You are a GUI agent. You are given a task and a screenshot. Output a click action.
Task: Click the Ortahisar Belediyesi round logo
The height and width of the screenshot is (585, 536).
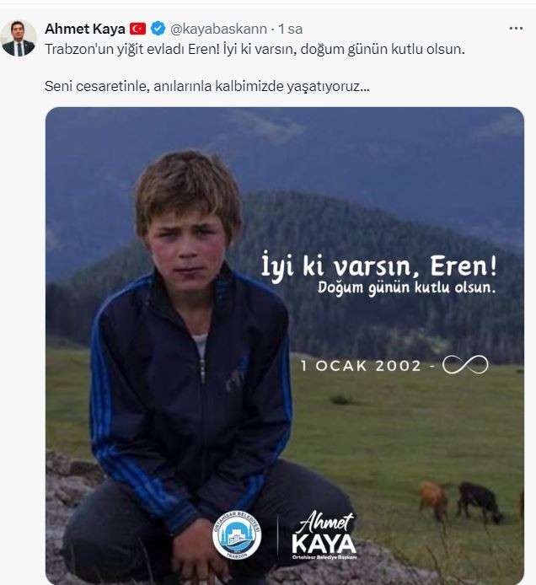coord(237,534)
